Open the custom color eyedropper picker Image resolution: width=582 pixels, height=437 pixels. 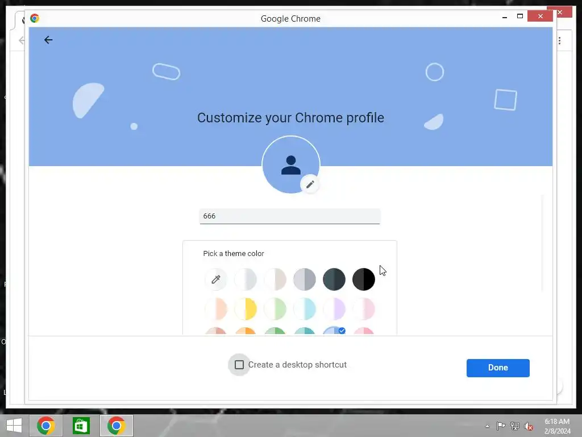point(215,279)
